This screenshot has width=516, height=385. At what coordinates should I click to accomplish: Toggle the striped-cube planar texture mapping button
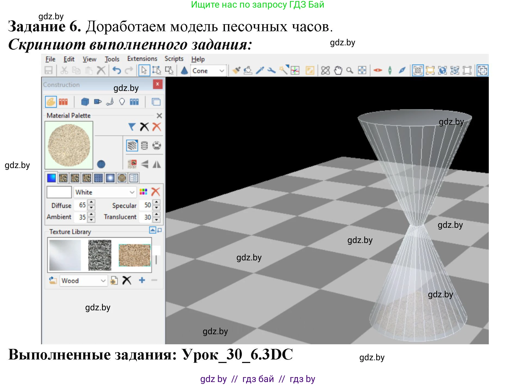click(132, 146)
